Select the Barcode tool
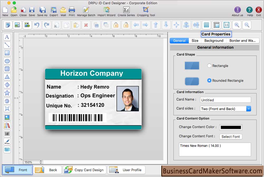264x177 pixels. (7, 134)
